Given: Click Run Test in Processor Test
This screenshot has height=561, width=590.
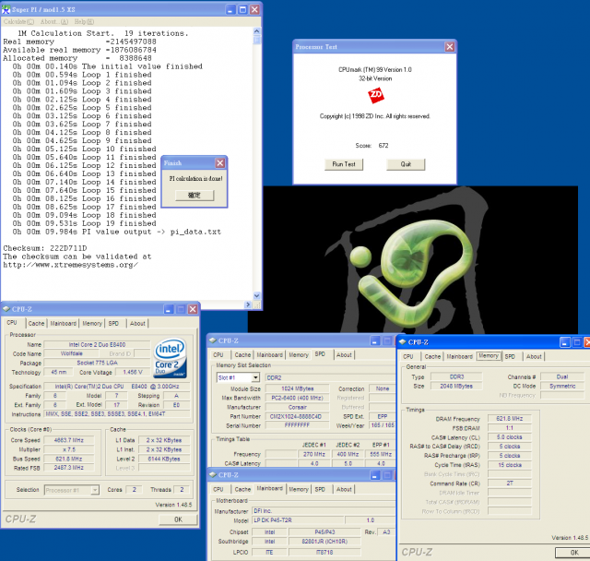Looking at the screenshot, I should tap(344, 164).
